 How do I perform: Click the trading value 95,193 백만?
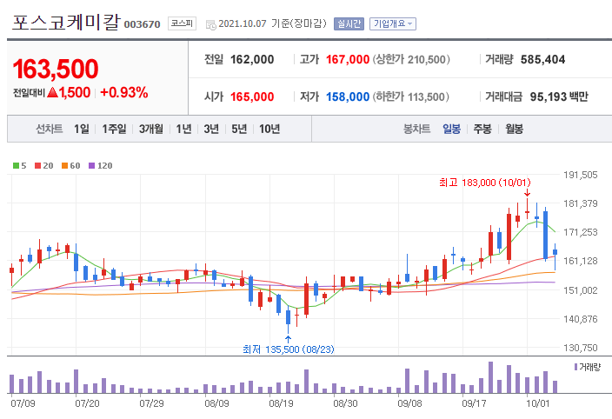[x=559, y=96]
